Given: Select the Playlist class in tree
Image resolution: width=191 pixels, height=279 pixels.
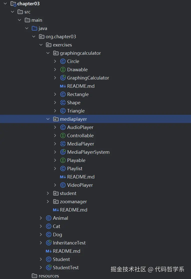Looking at the screenshot, I should pyautogui.click(x=75, y=168).
